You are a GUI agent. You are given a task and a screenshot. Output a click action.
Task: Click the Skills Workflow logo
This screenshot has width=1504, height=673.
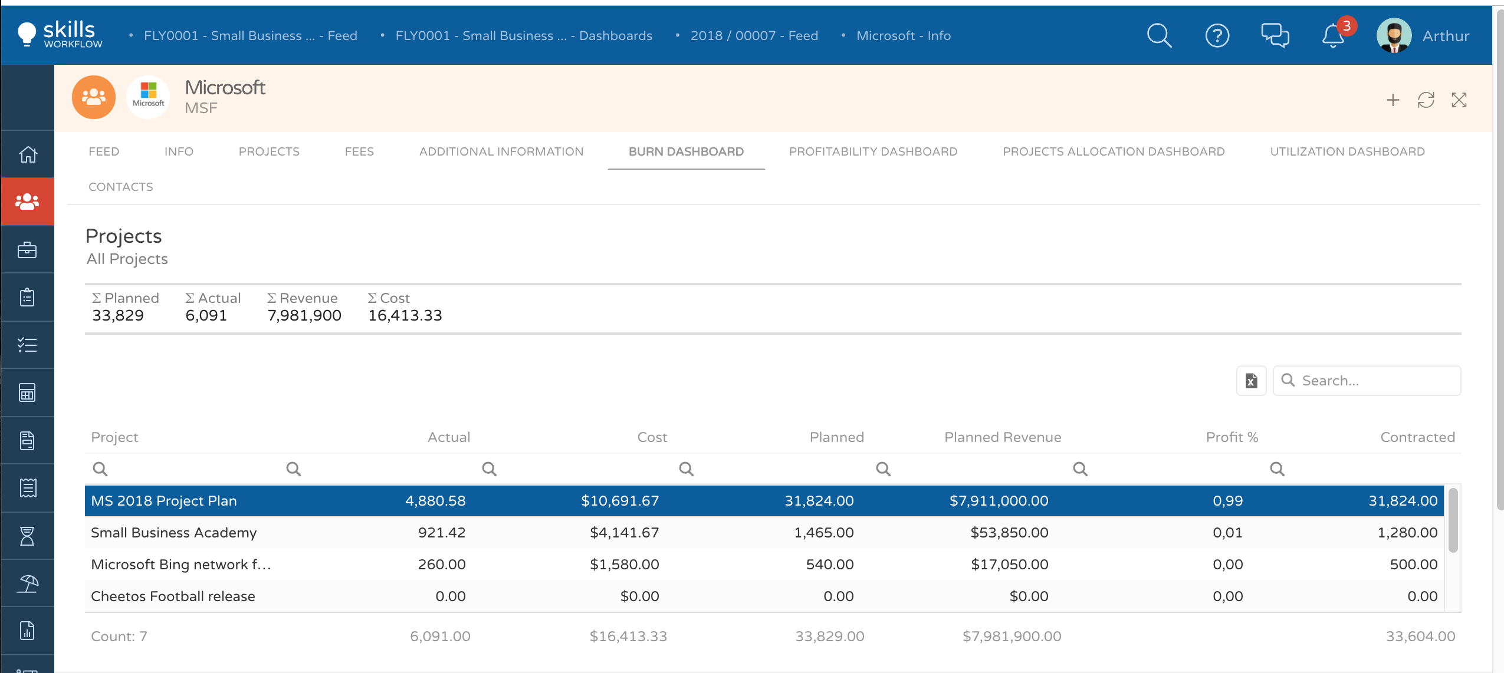pos(60,34)
